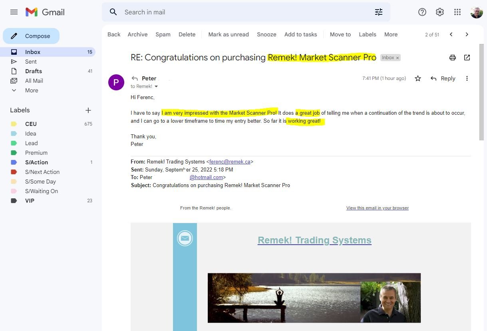Screen dimensions: 487x331
Task: Open the Google apps grid
Action: [457, 12]
